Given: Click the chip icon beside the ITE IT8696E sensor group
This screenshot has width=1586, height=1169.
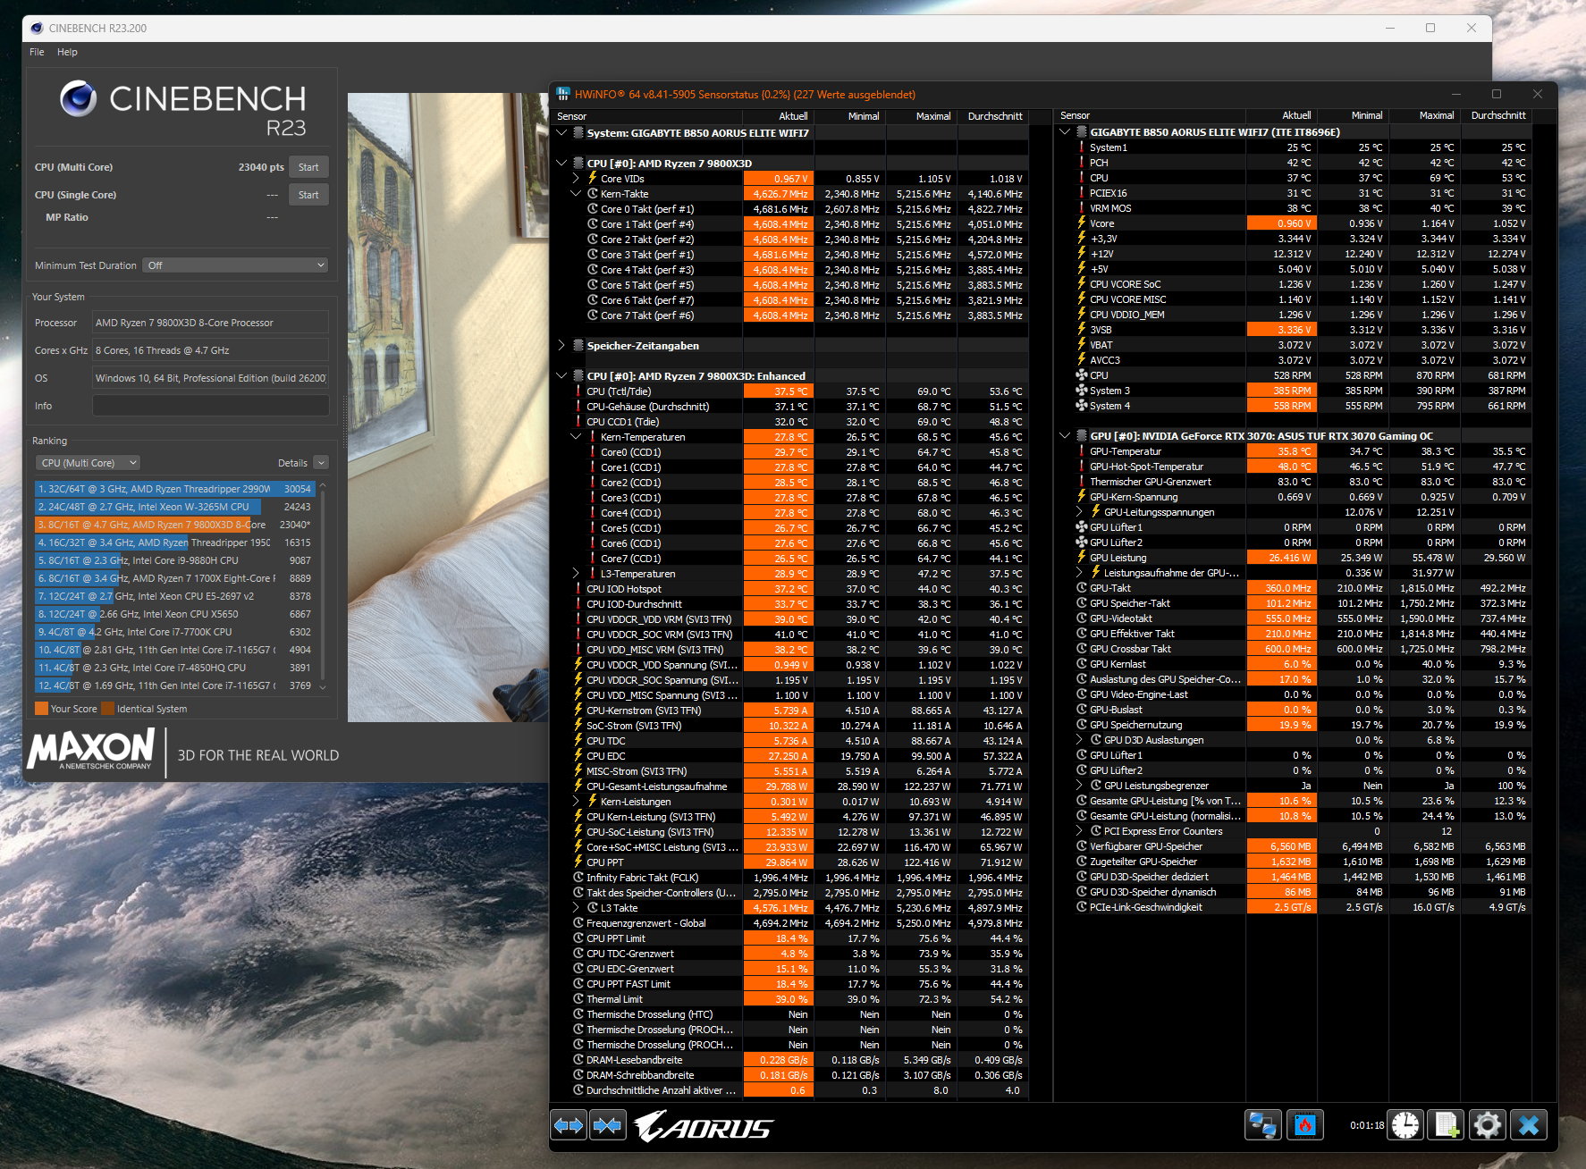Looking at the screenshot, I should [x=1082, y=132].
